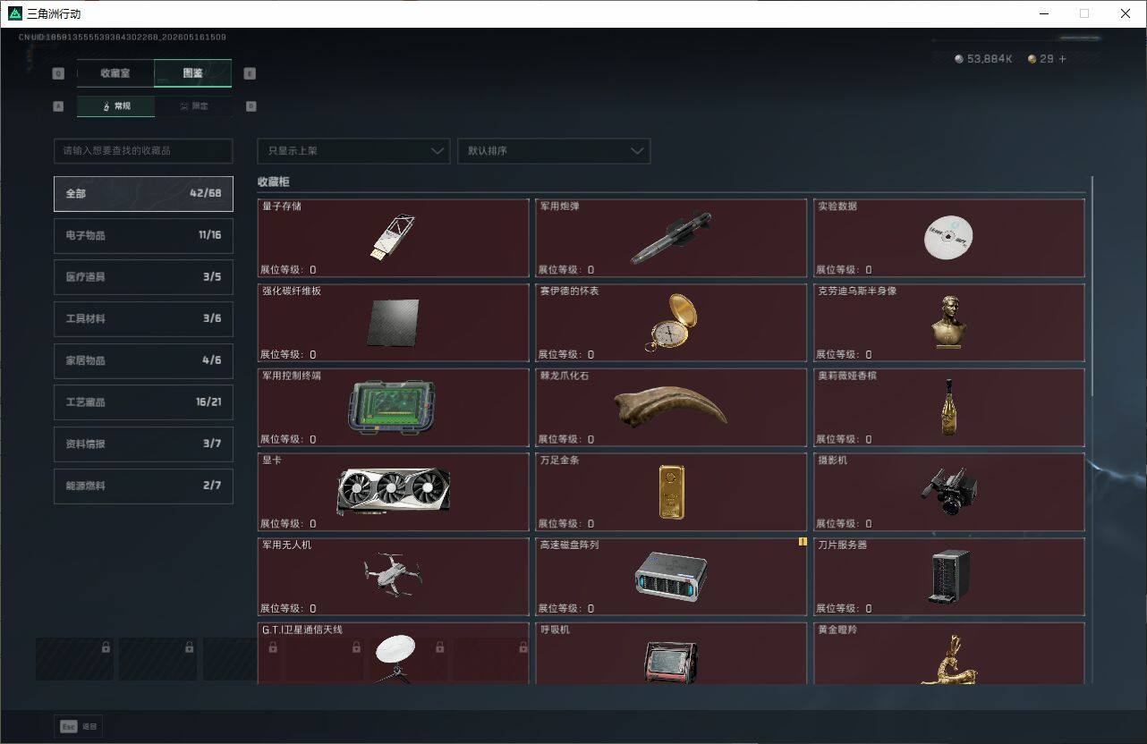The width and height of the screenshot is (1147, 744).
Task: Click the 29 gold coin balance
Action: tap(1040, 59)
